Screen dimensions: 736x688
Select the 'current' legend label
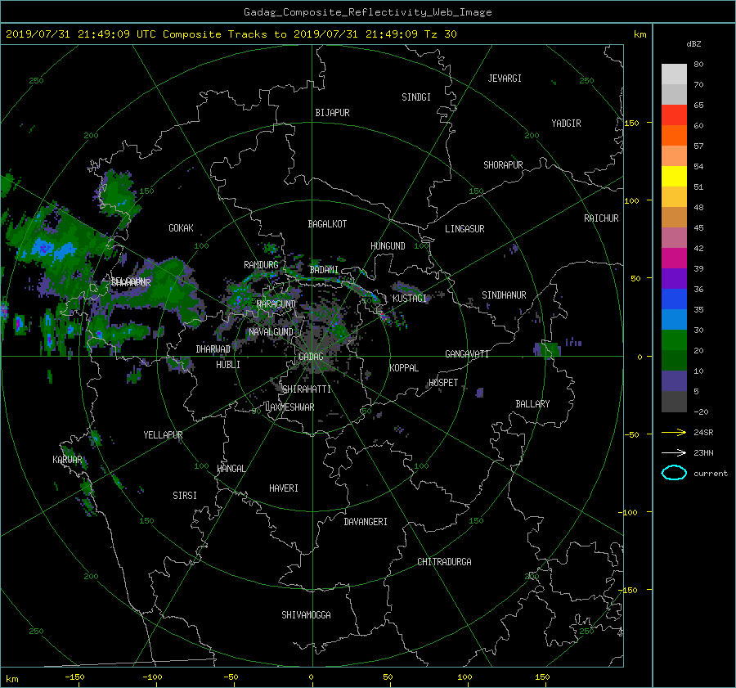pyautogui.click(x=710, y=474)
